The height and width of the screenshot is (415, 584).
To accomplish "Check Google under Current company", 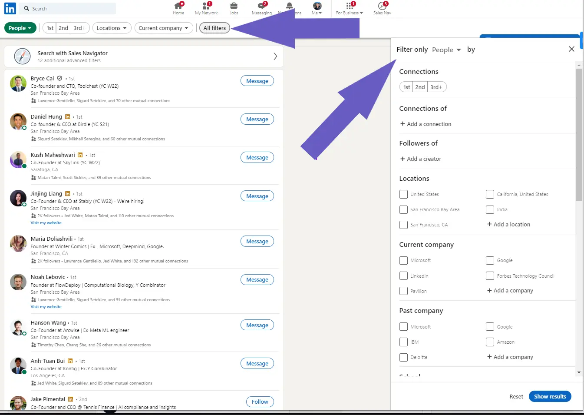I will 490,260.
